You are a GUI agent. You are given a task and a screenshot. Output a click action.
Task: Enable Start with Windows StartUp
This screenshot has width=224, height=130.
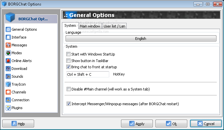point(68,54)
